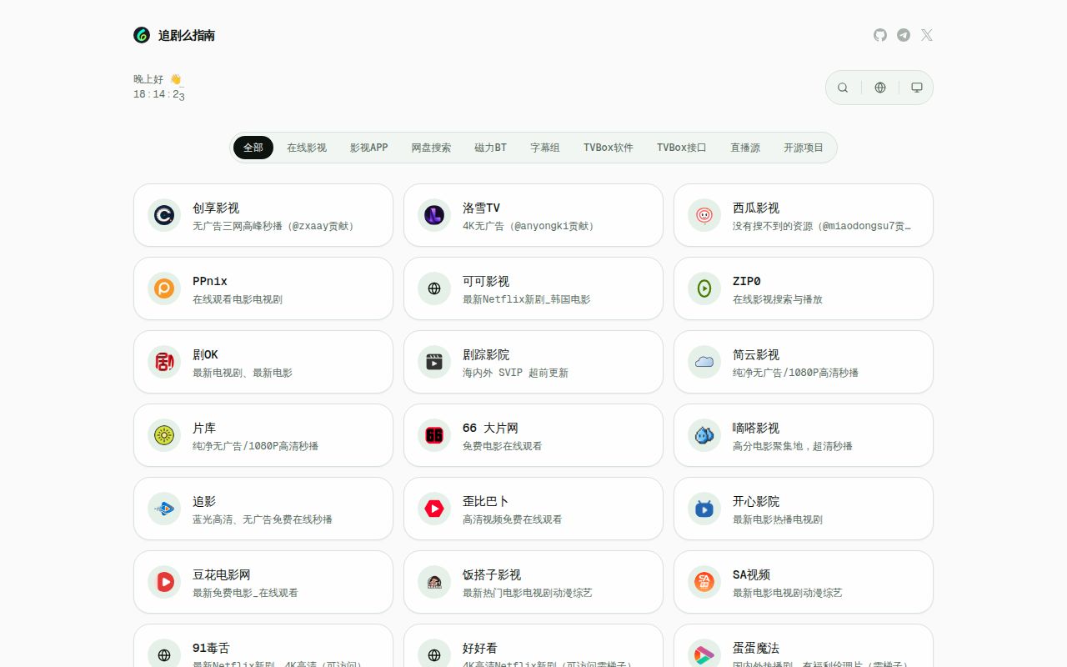
Task: Click the 创享影视 site icon
Action: 164,215
